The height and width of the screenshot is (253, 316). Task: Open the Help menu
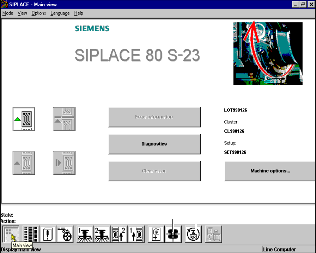point(79,13)
